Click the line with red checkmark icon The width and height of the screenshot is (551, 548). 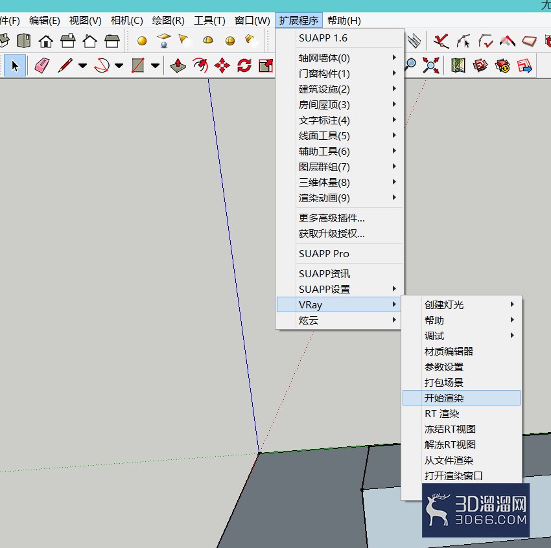click(441, 41)
